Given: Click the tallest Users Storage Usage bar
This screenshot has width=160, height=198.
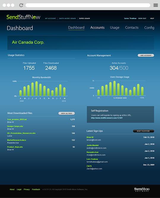Looking at the screenshot, I should (114, 88).
